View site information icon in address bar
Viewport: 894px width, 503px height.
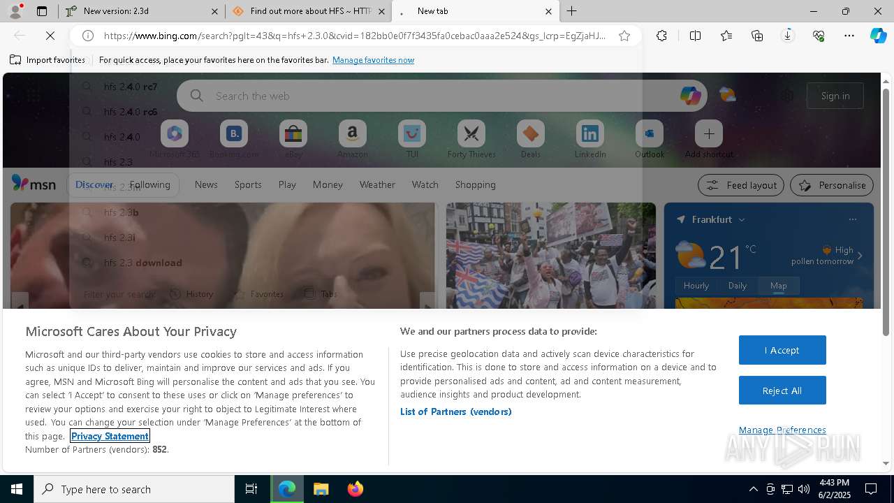point(88,36)
